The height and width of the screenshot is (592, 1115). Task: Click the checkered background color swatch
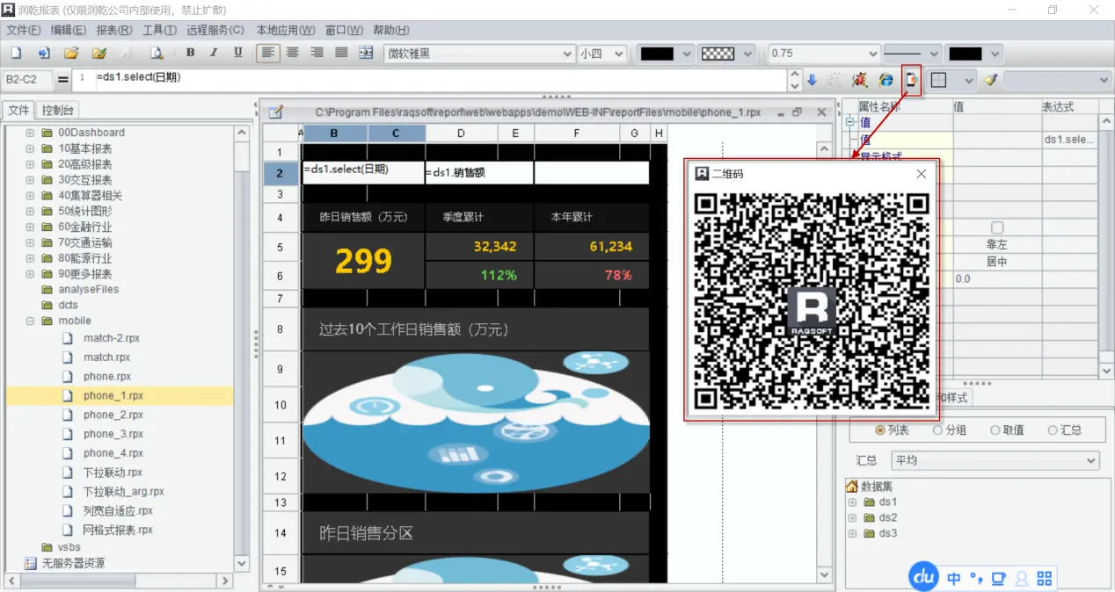(x=717, y=54)
